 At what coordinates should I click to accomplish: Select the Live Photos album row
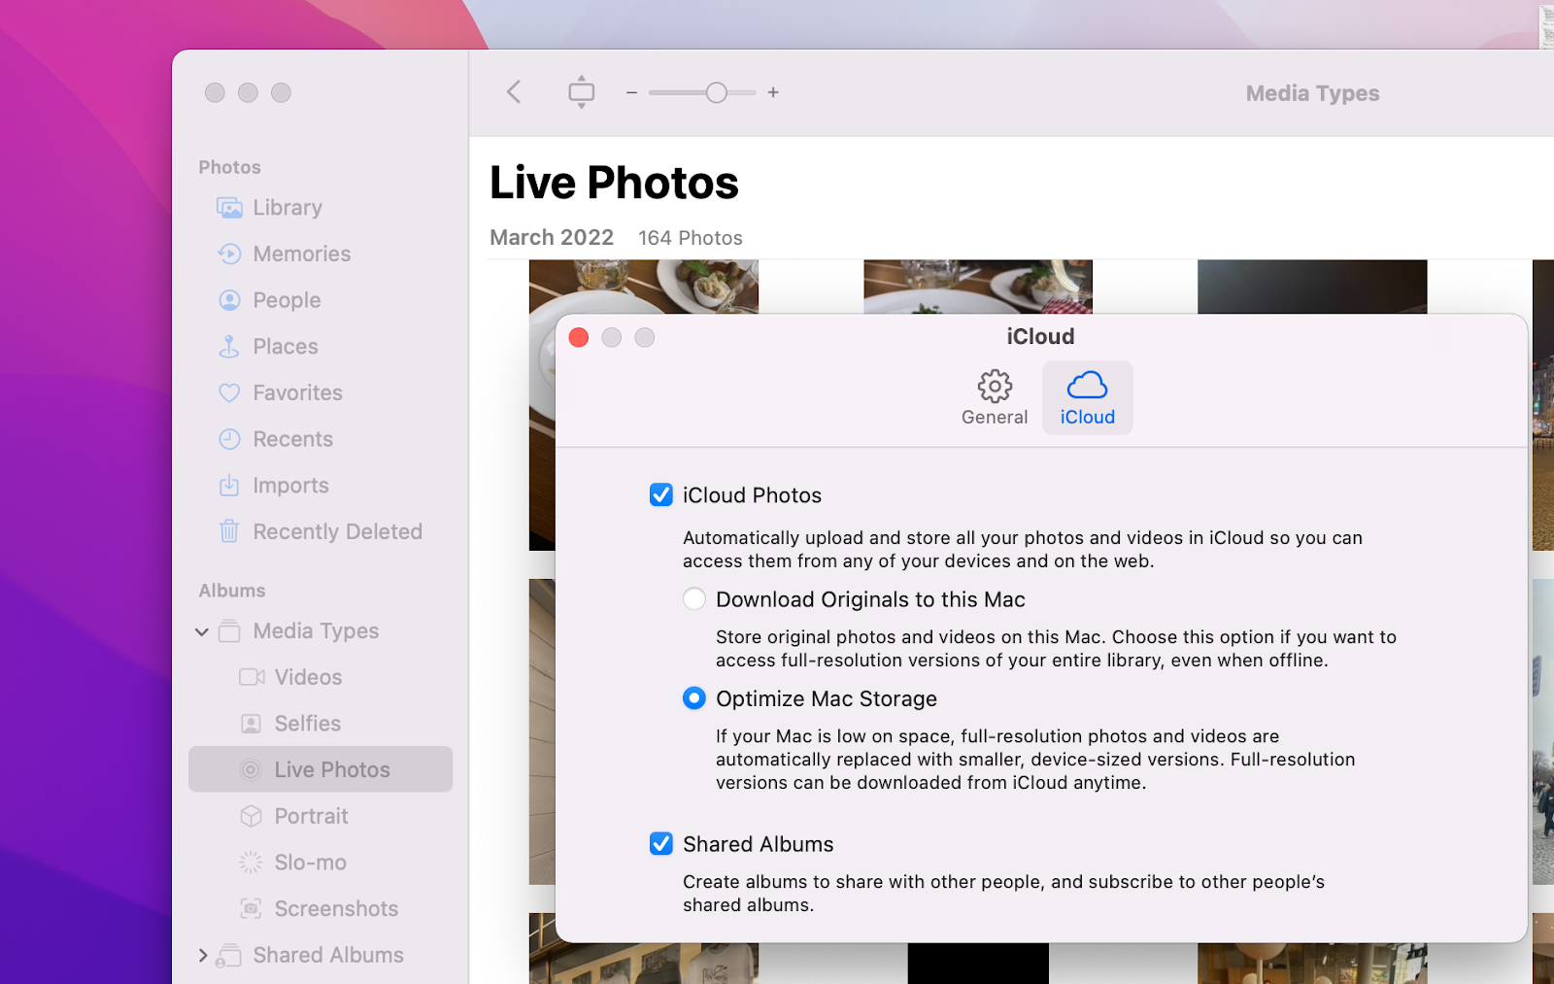point(321,769)
